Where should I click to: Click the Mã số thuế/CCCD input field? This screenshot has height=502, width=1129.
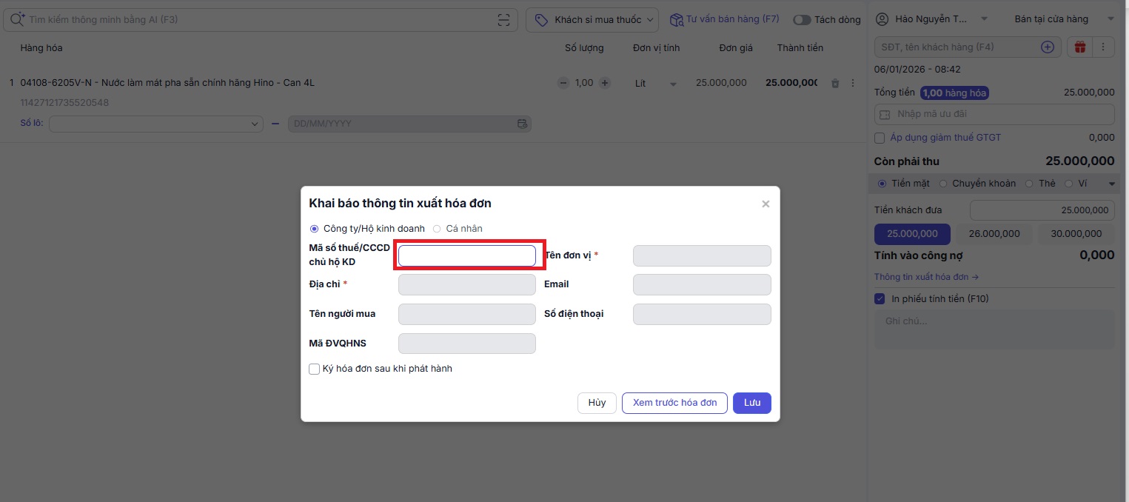pyautogui.click(x=466, y=256)
